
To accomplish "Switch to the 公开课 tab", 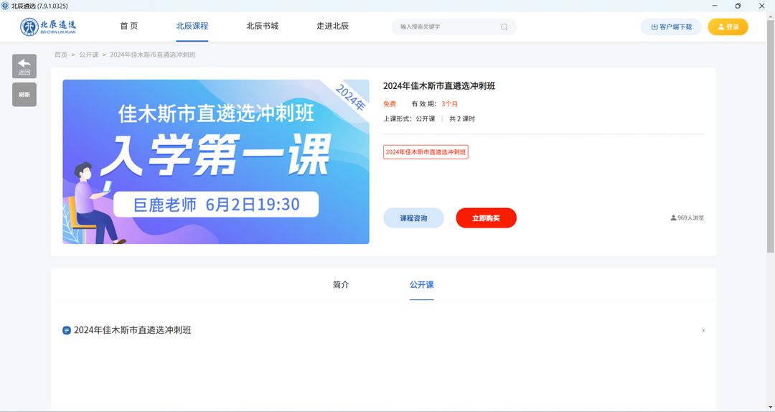I will pos(422,285).
